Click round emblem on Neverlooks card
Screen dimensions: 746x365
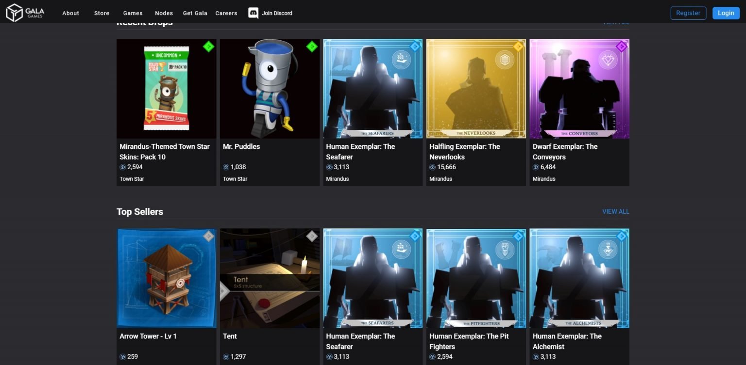coord(505,60)
